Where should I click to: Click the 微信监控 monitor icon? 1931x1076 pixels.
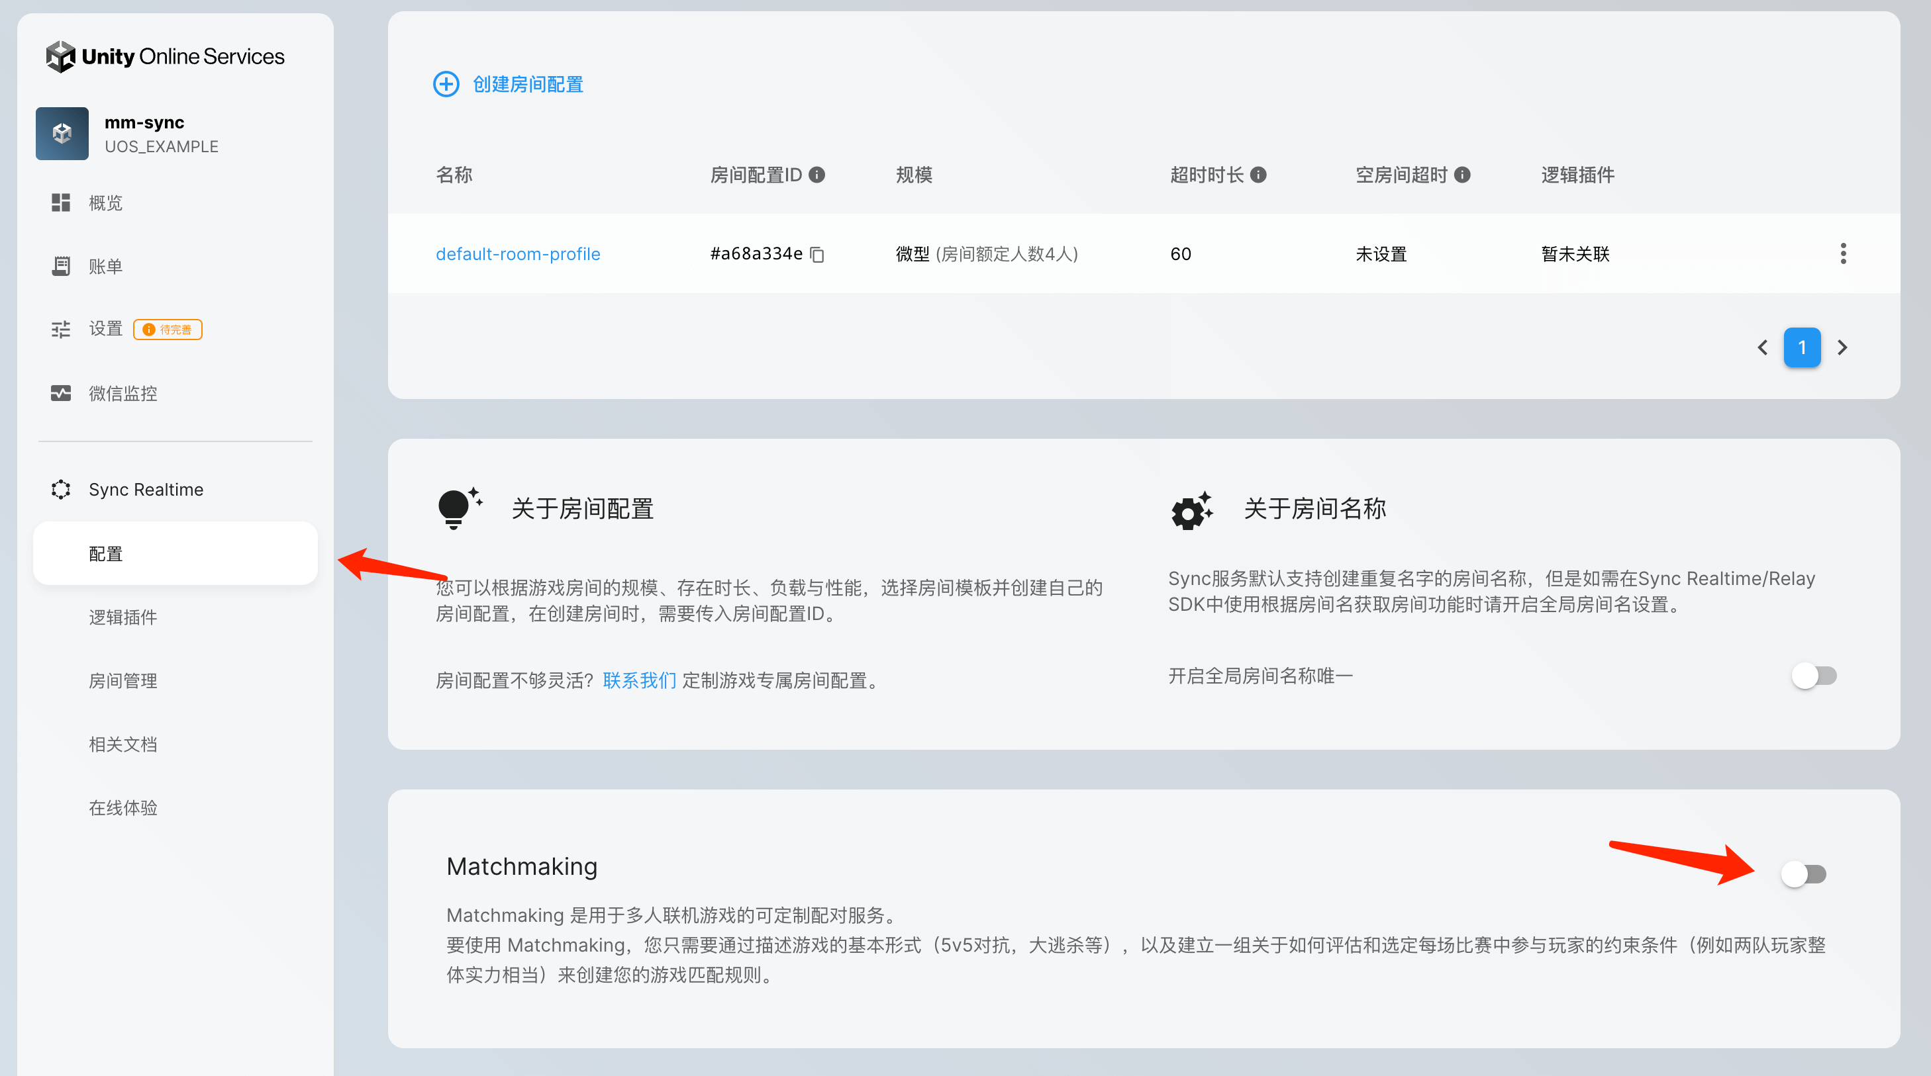61,393
